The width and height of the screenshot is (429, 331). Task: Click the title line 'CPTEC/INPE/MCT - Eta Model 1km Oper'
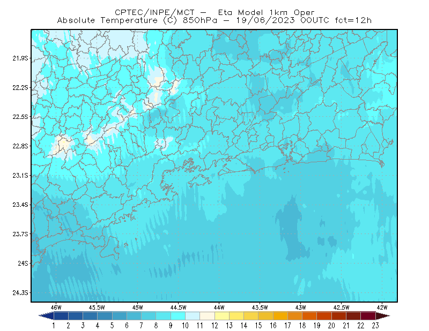click(214, 12)
